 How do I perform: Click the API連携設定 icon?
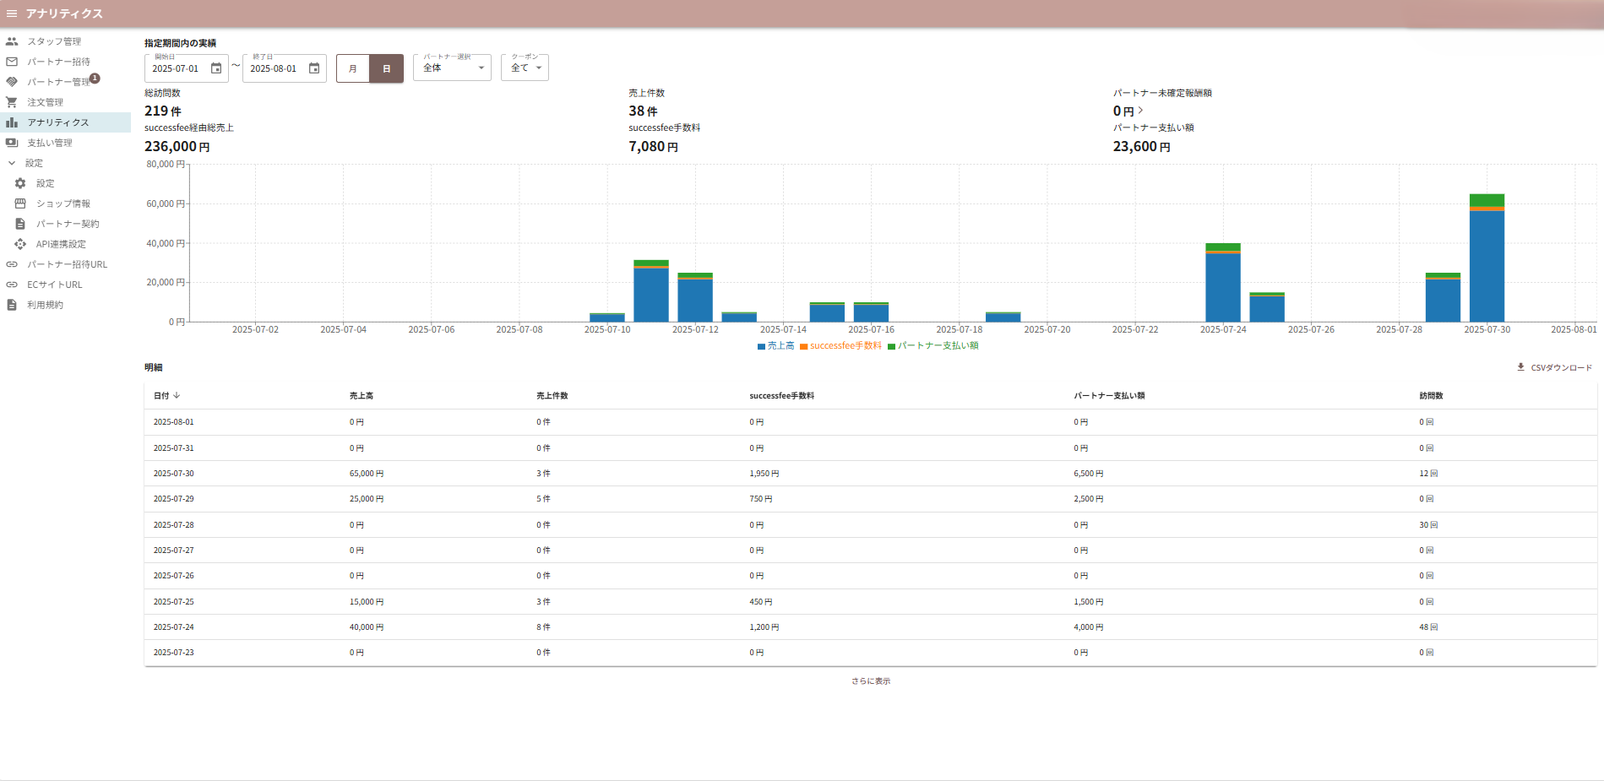(20, 244)
